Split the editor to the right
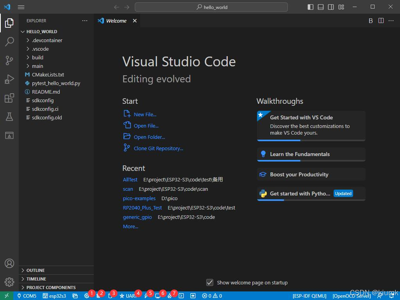 (x=381, y=21)
